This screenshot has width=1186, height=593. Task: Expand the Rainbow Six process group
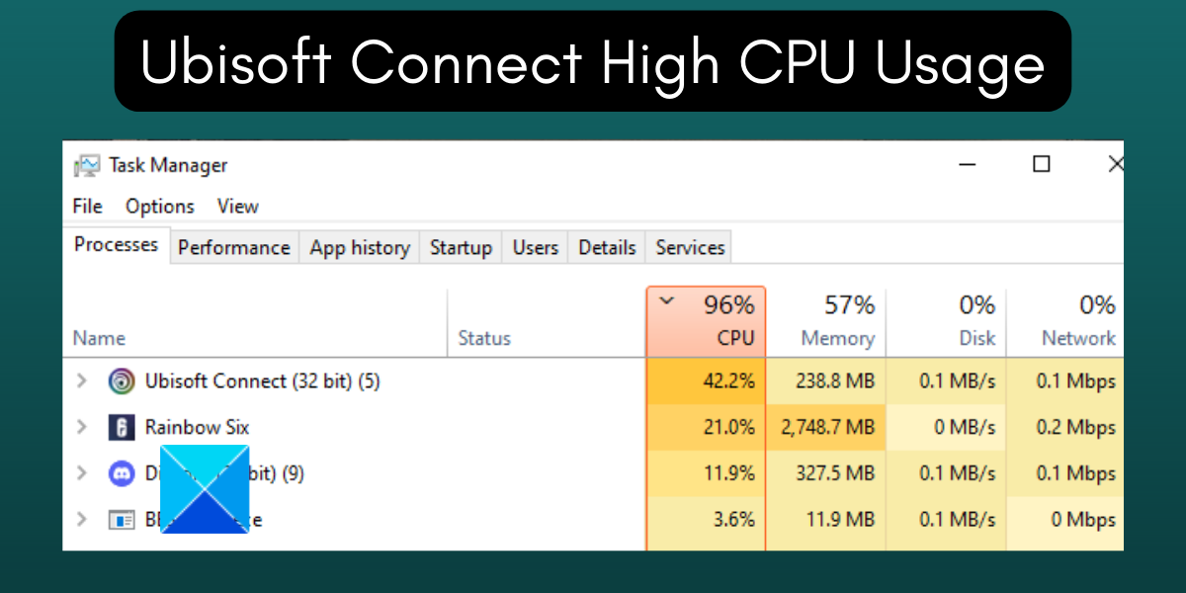tap(82, 428)
